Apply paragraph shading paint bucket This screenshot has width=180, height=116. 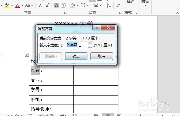click(73, 5)
